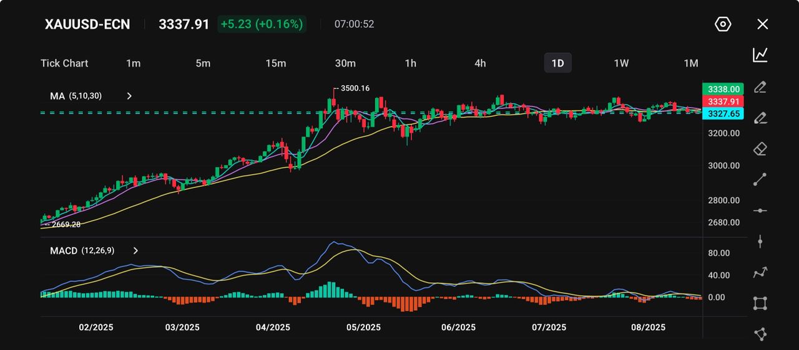
Task: Select the 1m timeframe
Action: (x=133, y=63)
